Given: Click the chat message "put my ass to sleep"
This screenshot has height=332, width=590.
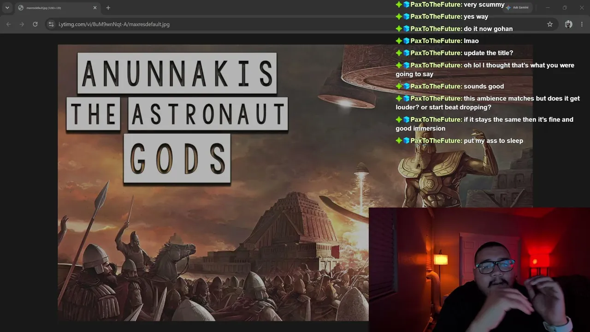Looking at the screenshot, I should (493, 141).
